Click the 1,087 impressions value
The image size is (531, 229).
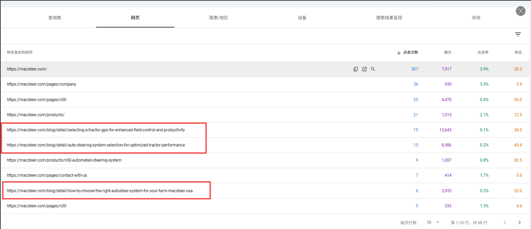click(447, 160)
